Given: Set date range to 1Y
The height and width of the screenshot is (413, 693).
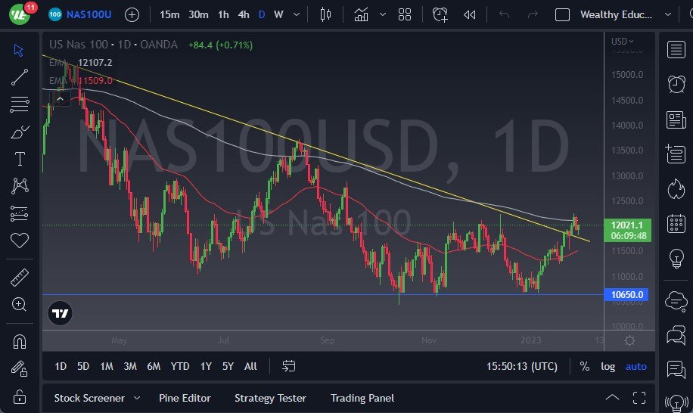Looking at the screenshot, I should coord(206,366).
